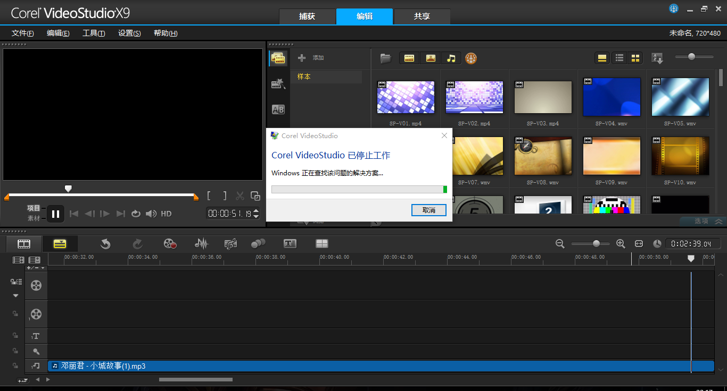
Task: Toggle HD preview mode
Action: point(166,214)
